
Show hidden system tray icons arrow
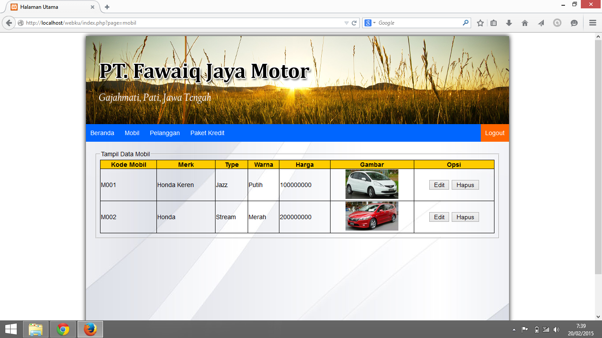point(514,330)
